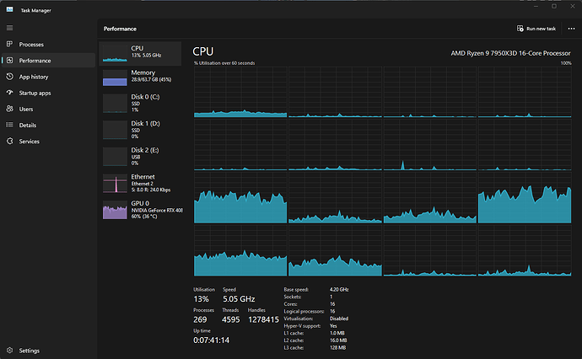Select the App history clock icon
582x359 pixels.
click(x=9, y=77)
